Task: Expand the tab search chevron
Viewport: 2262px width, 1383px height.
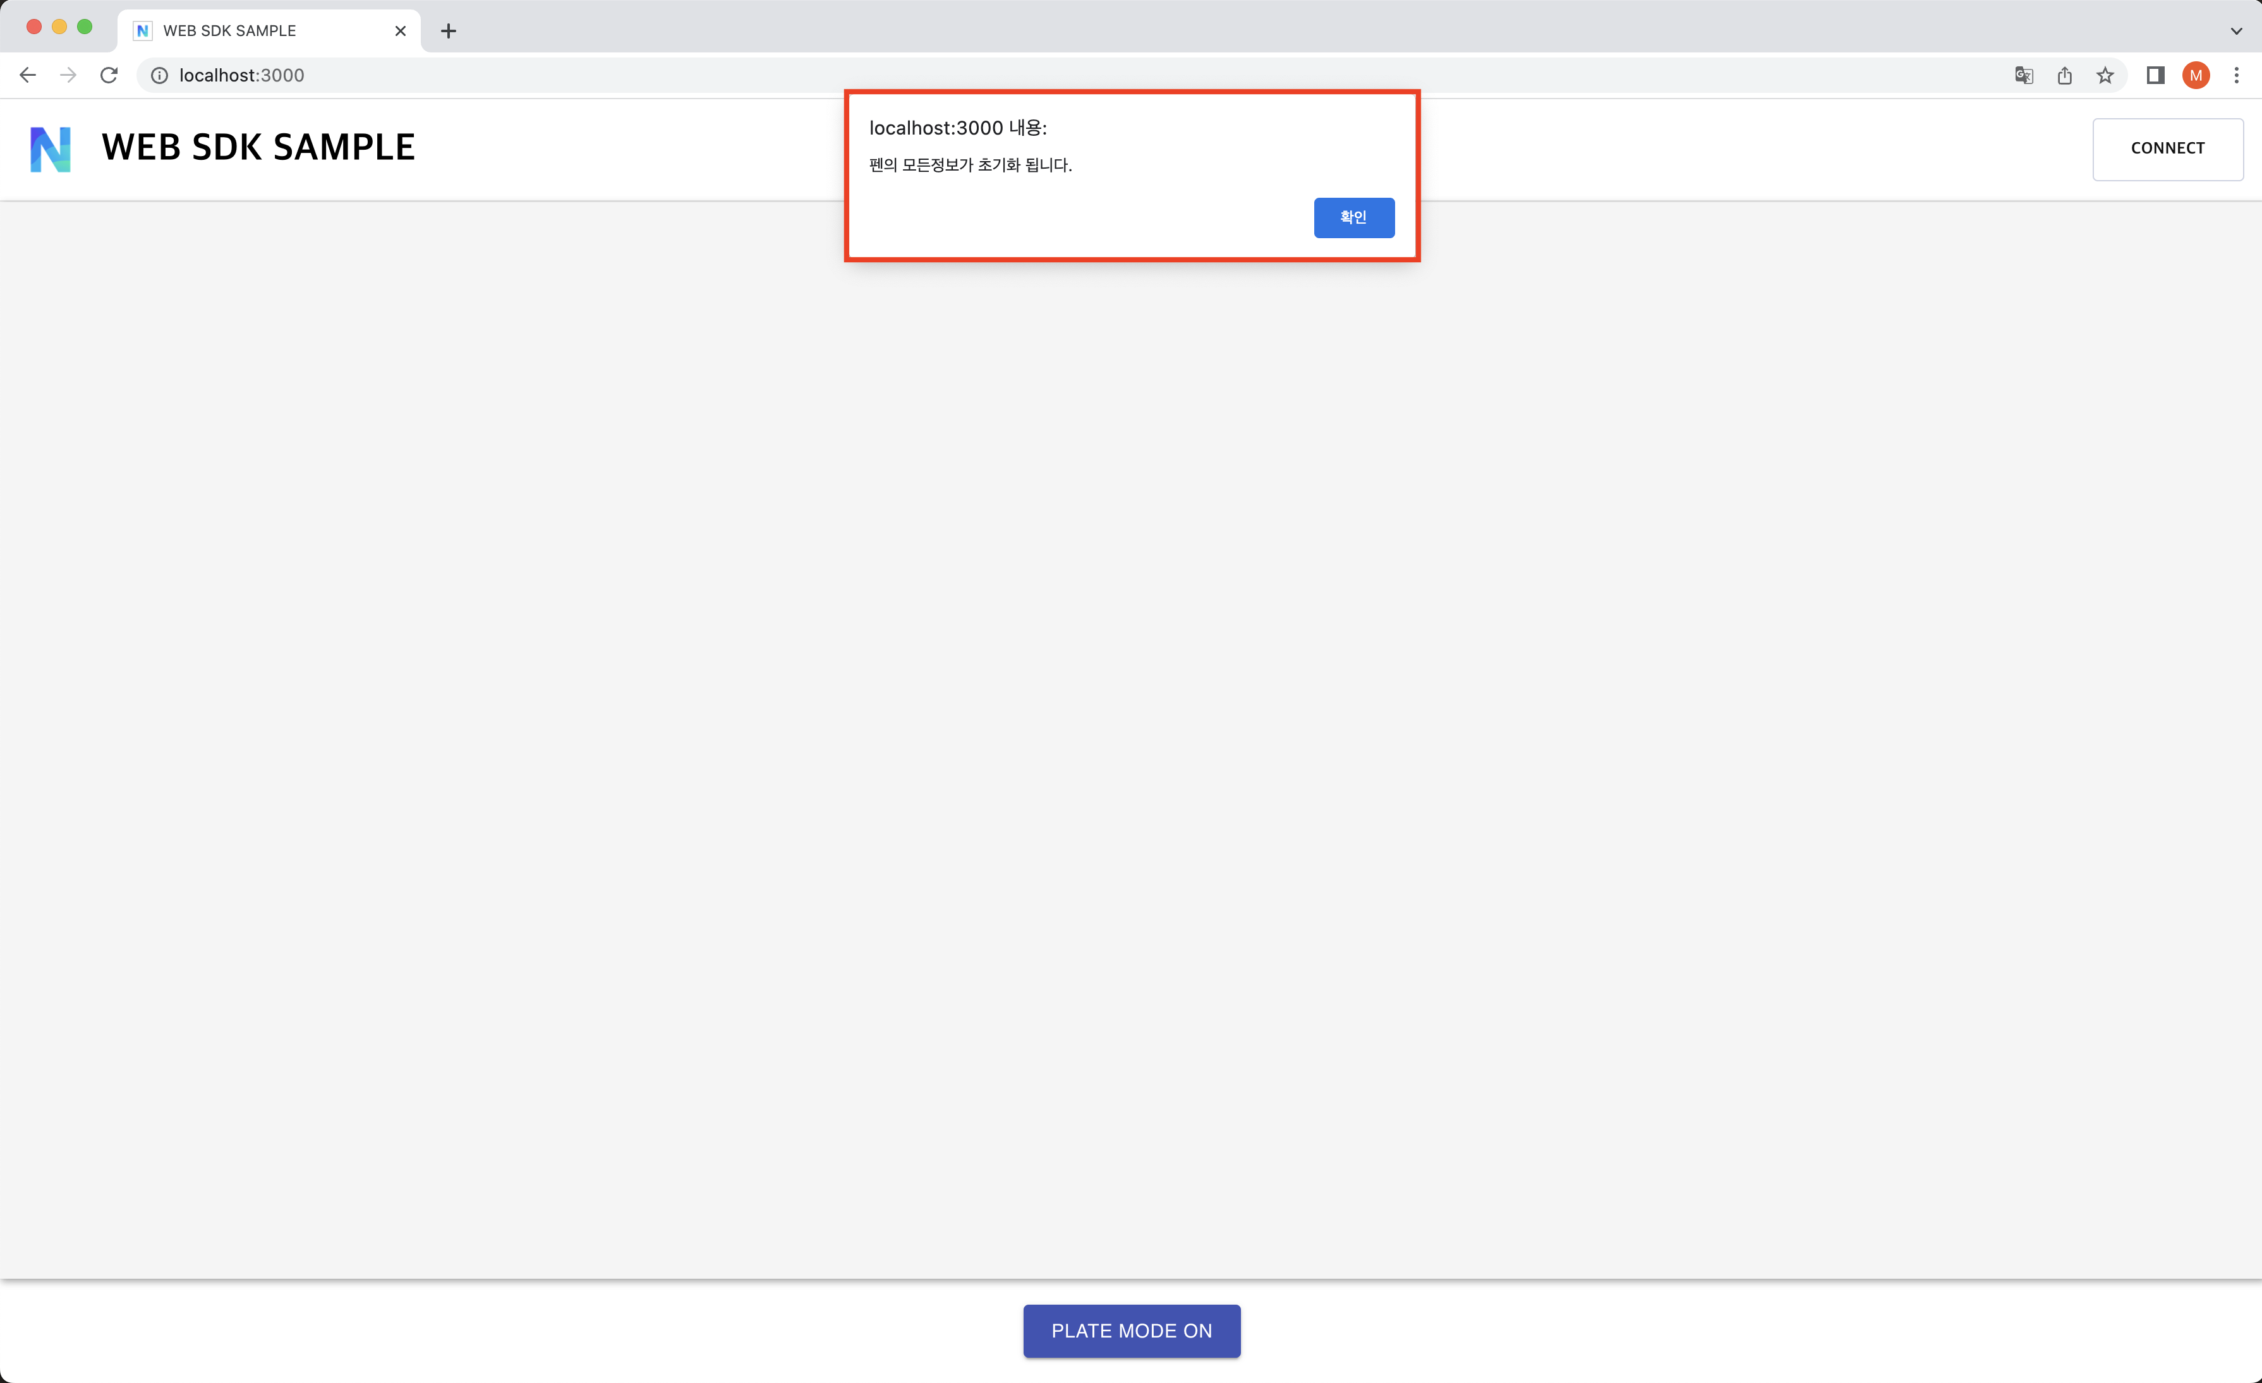Action: coord(2236,30)
